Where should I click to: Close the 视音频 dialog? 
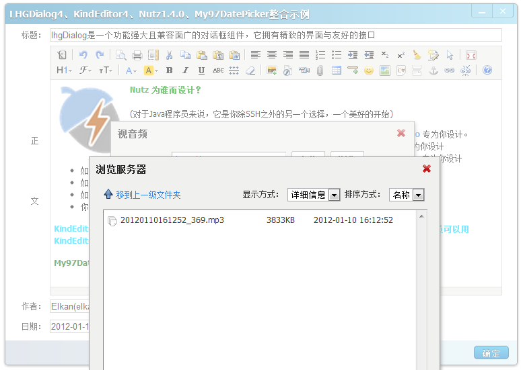click(x=401, y=133)
